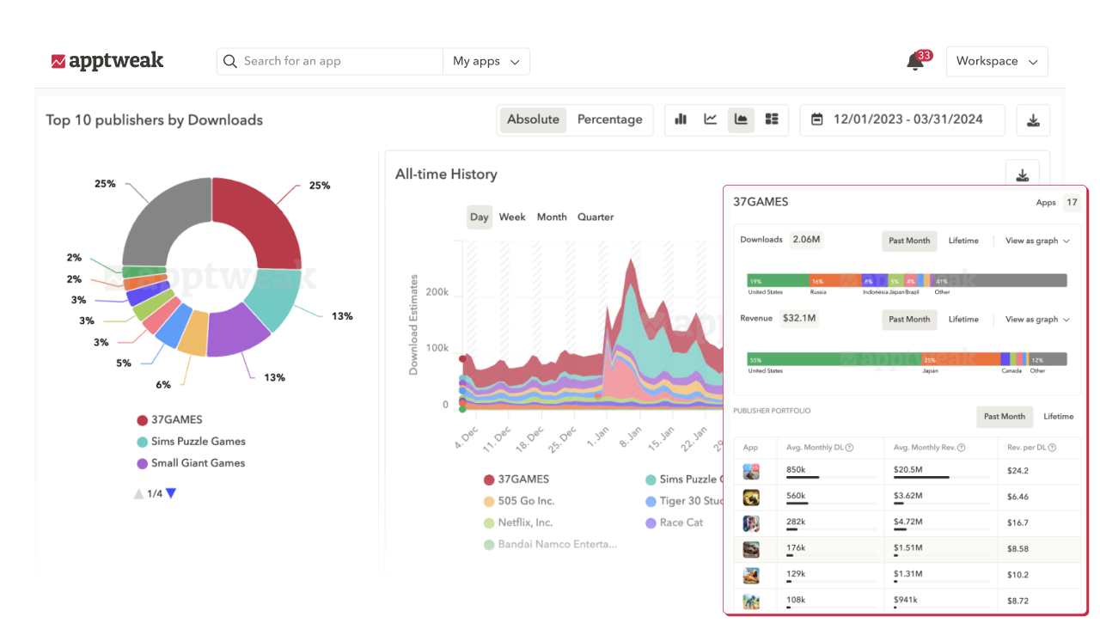The width and height of the screenshot is (1100, 629).
Task: Click the 2.06M Downloads value
Action: [x=807, y=240]
